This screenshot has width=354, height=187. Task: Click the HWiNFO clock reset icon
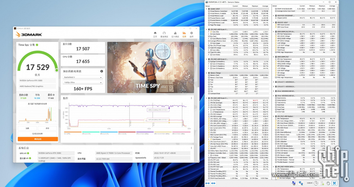(316, 183)
